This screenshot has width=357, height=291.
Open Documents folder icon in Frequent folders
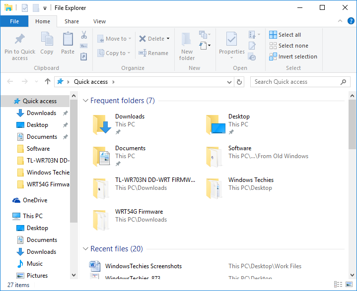pos(102,157)
